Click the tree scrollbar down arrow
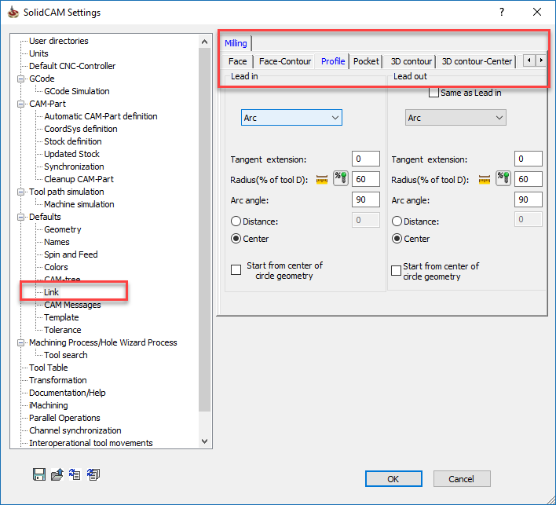556x505 pixels. (205, 441)
